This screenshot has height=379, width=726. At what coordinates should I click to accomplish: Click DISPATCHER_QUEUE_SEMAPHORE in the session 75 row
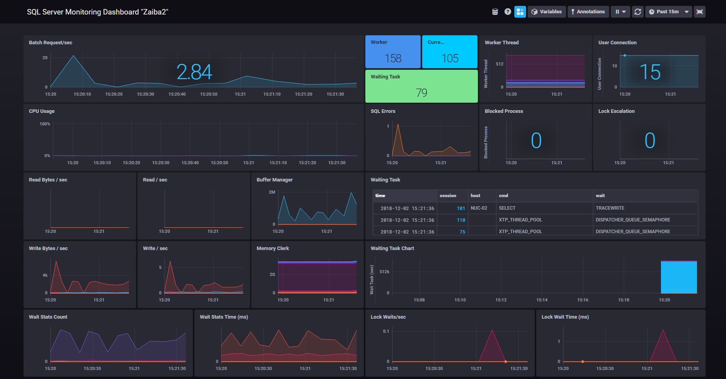[633, 232]
